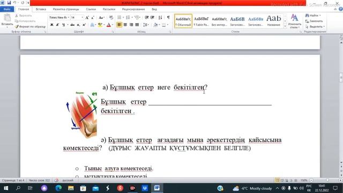
Task: Apply strikethrough formatting
Action: click(72, 25)
